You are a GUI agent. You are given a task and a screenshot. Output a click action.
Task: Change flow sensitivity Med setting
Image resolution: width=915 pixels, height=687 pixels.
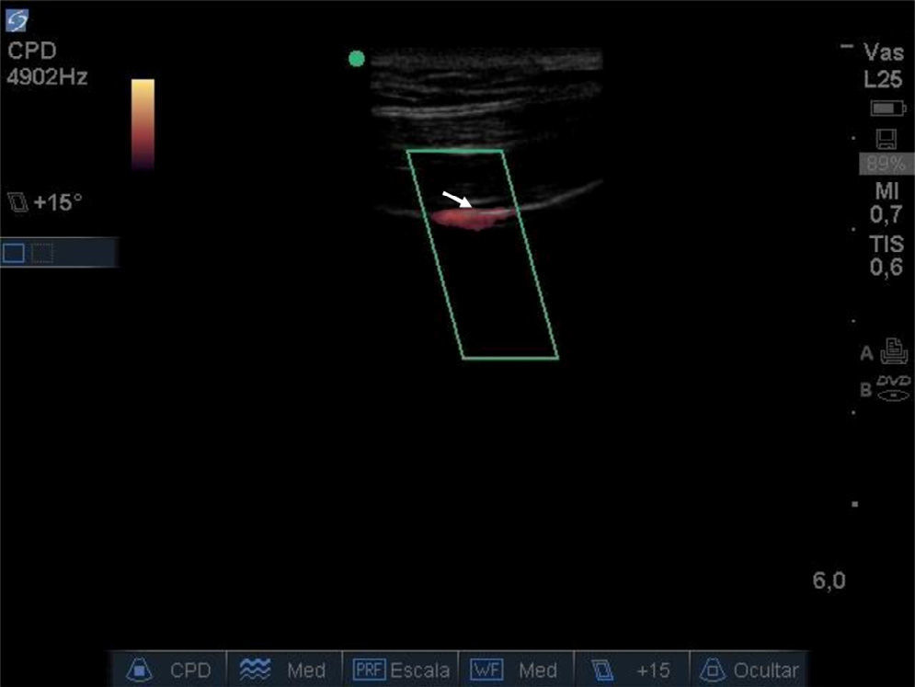[x=305, y=670]
